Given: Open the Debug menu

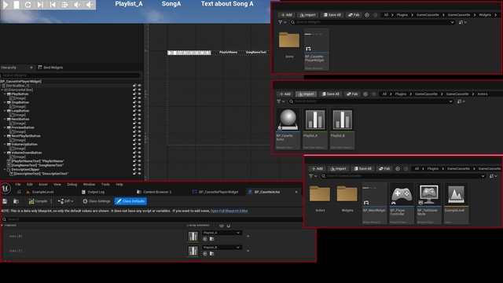Looking at the screenshot, I should pyautogui.click(x=72, y=185).
